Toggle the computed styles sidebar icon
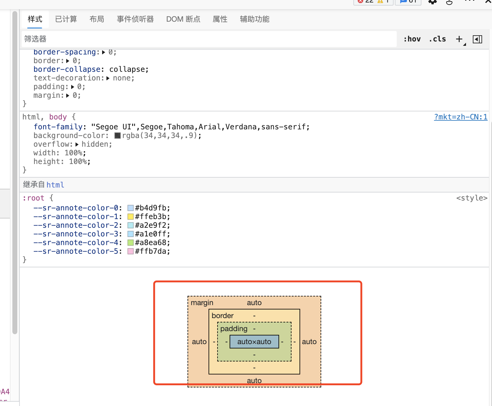This screenshot has height=406, width=492. 477,39
